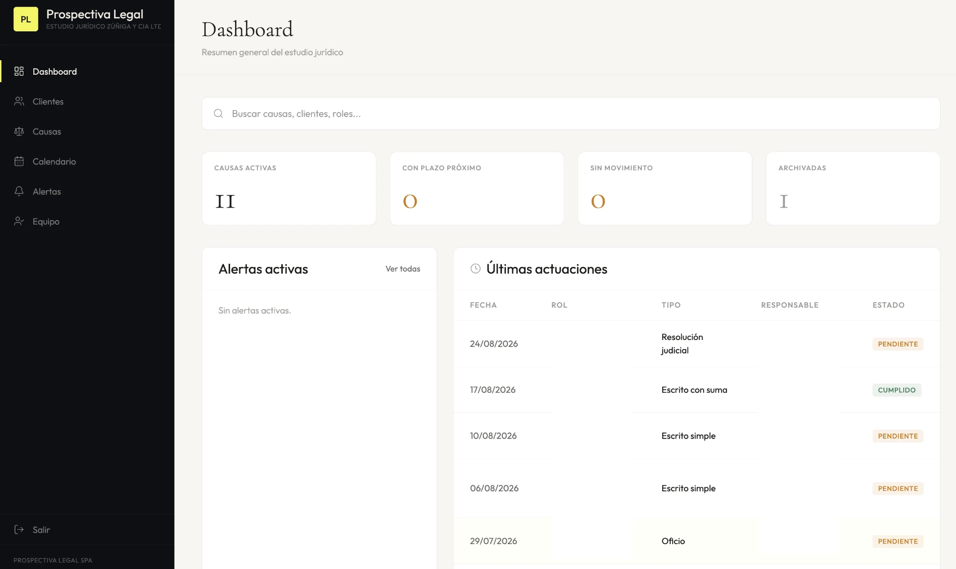Select the 29/07/2026 date cell
Screen dimensions: 956x569
pyautogui.click(x=493, y=541)
